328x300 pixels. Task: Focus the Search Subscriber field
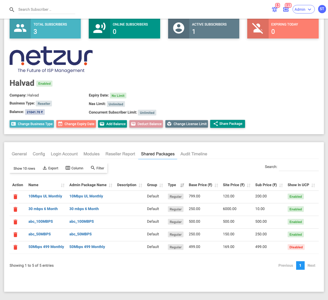(47, 10)
